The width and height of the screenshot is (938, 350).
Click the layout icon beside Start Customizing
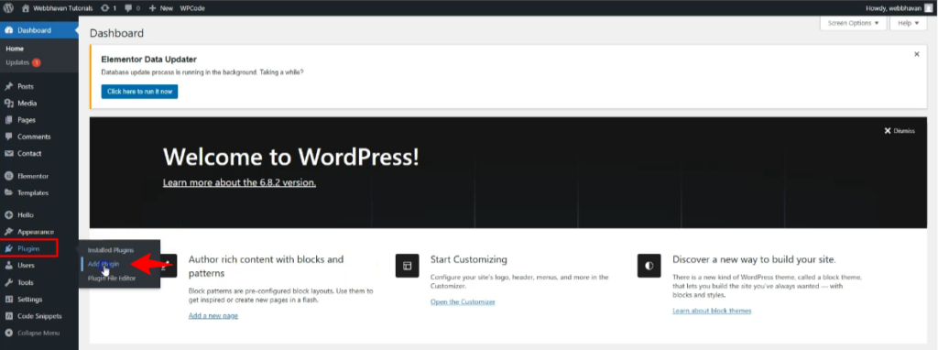(408, 266)
